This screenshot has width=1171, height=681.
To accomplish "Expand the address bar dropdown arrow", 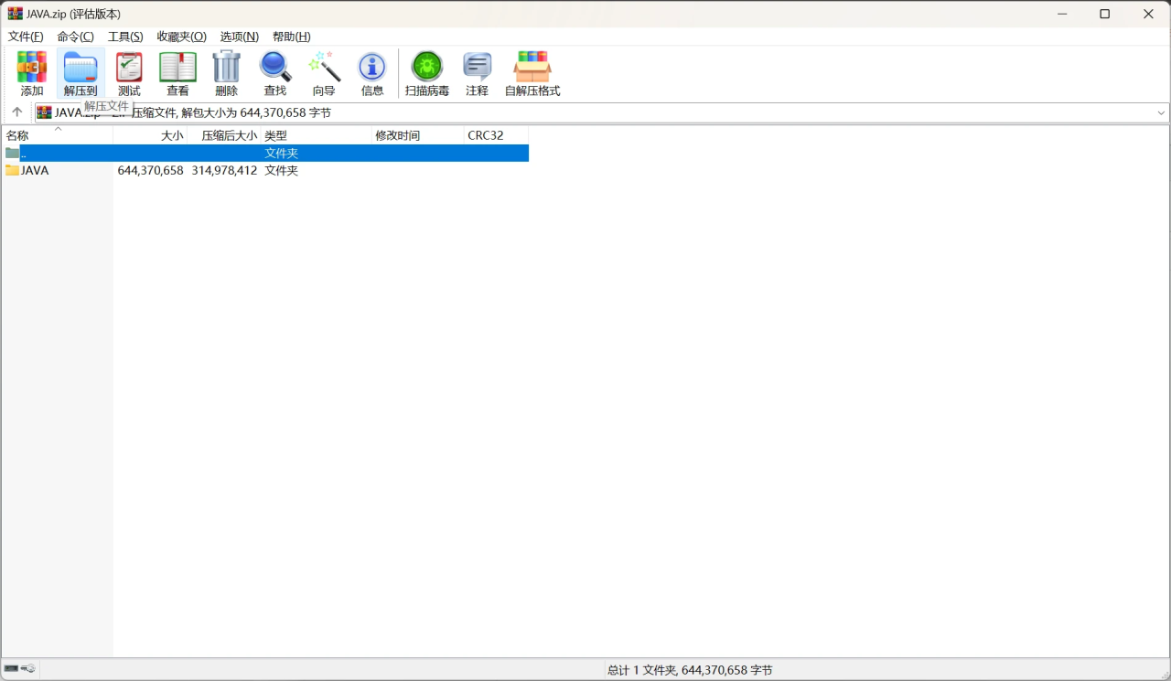I will (x=1161, y=112).
